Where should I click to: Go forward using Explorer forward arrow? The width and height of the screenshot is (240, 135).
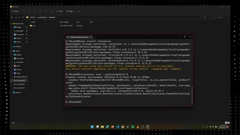tap(16, 17)
